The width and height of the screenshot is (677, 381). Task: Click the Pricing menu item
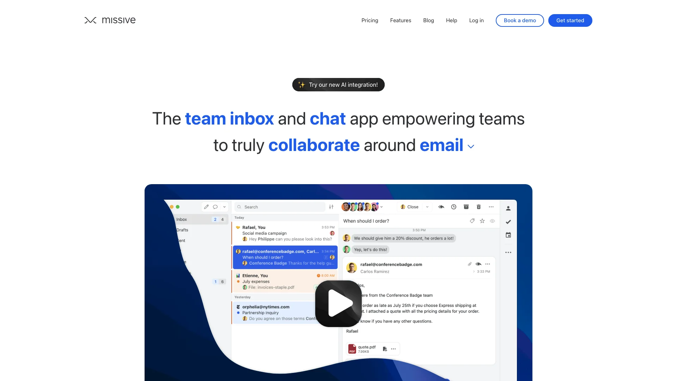click(370, 20)
